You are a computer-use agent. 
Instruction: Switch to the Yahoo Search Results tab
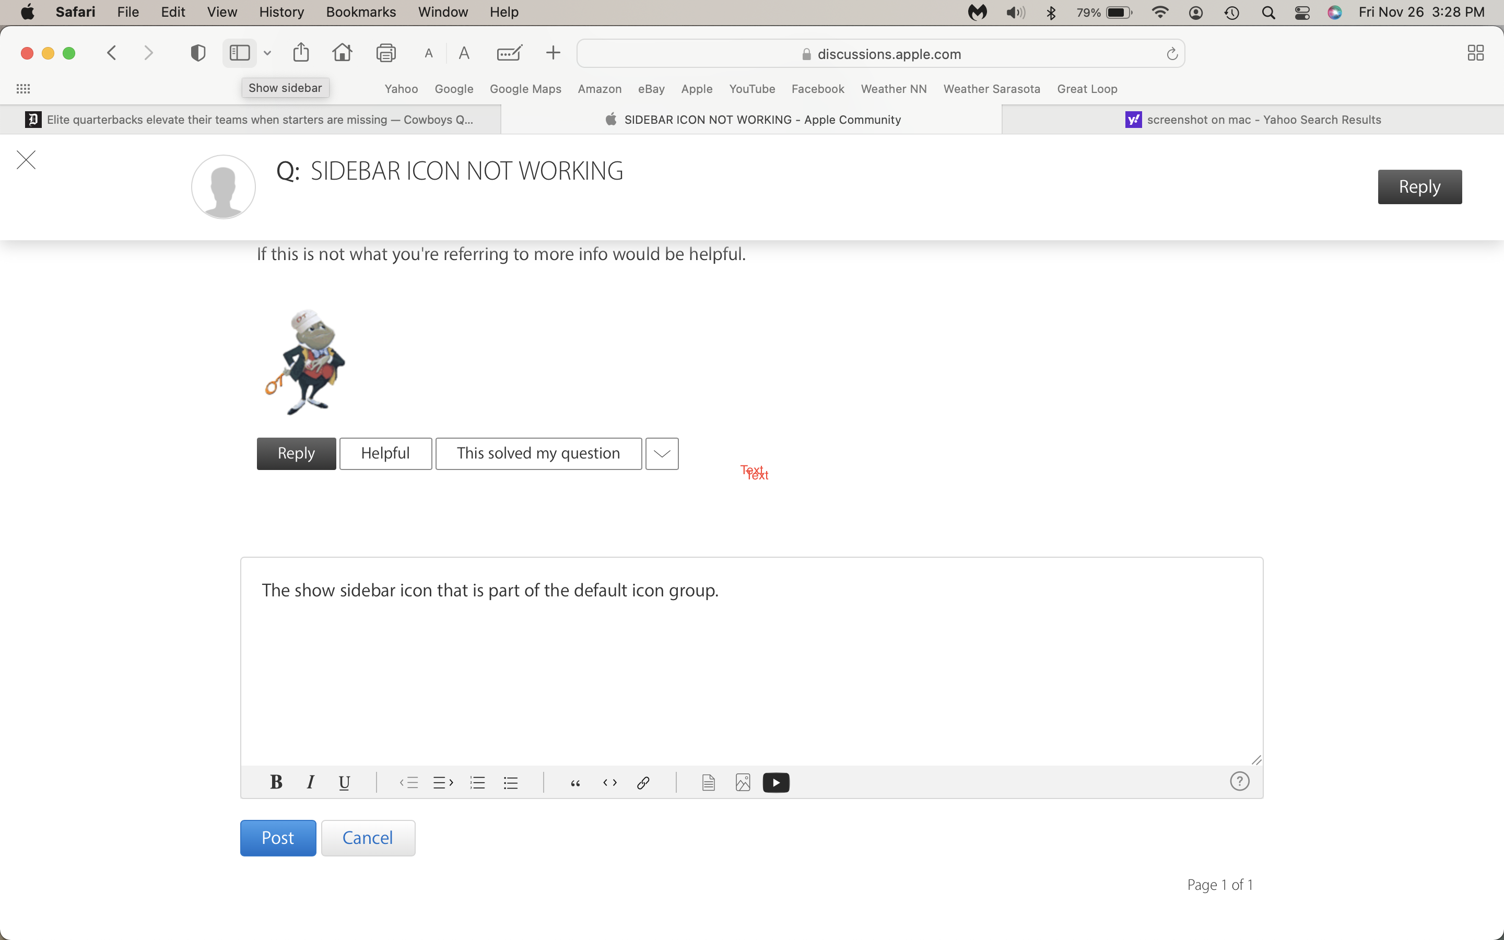1253,120
